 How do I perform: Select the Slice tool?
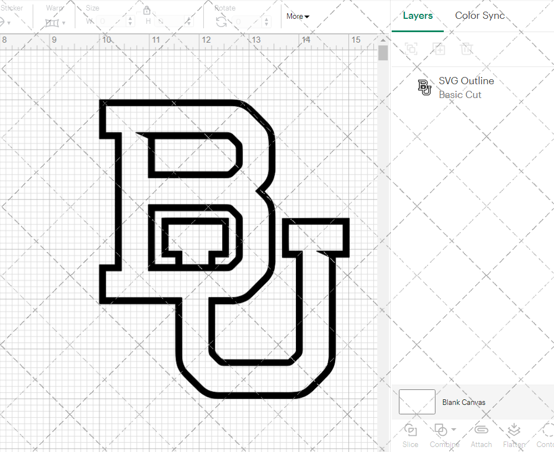pyautogui.click(x=410, y=435)
